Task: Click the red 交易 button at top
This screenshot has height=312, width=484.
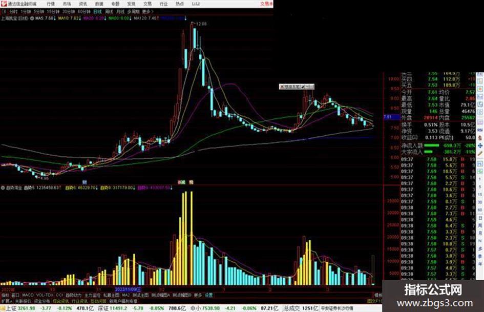Action: (266, 4)
